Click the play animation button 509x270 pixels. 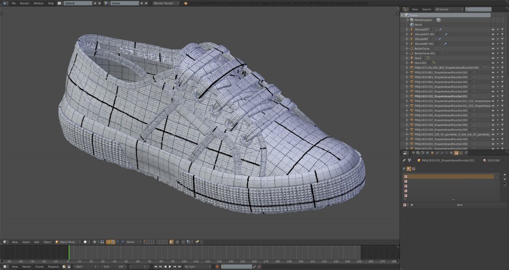coord(170,267)
